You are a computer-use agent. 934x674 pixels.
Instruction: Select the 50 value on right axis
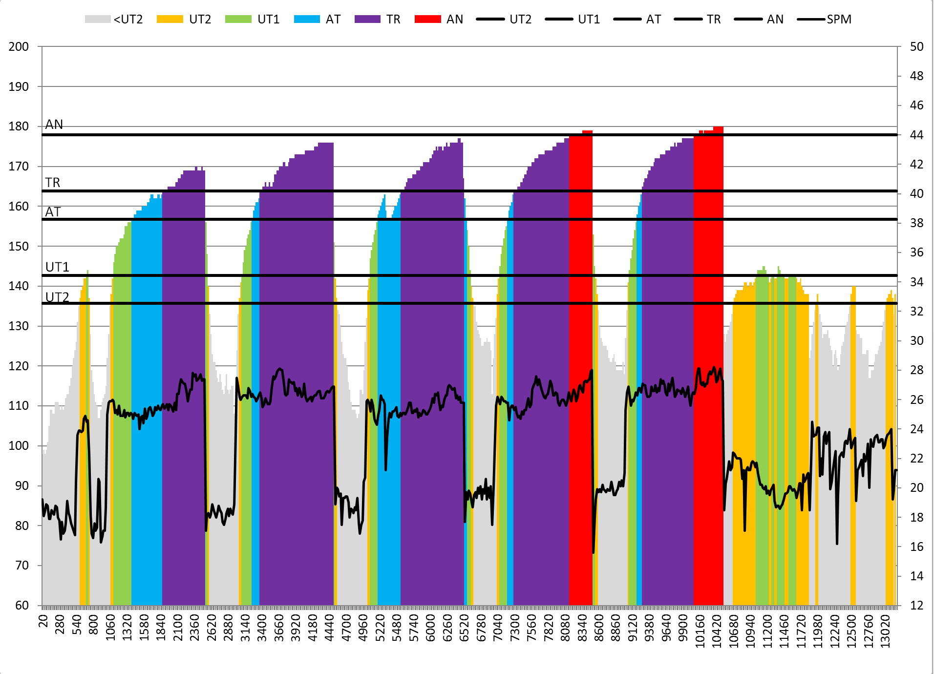pos(916,47)
